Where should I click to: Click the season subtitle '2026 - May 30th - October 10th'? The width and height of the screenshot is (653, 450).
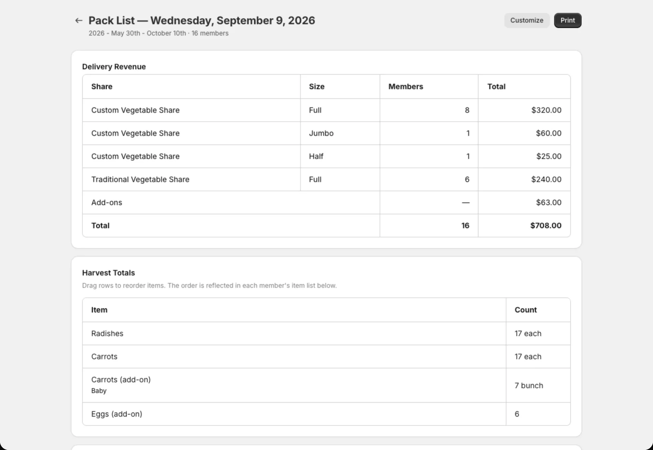[137, 33]
